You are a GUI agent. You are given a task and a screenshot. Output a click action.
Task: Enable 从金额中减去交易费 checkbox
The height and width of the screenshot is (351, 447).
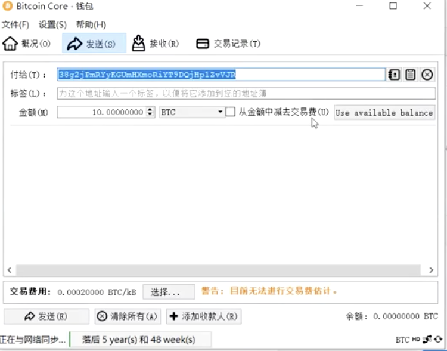[x=230, y=112]
